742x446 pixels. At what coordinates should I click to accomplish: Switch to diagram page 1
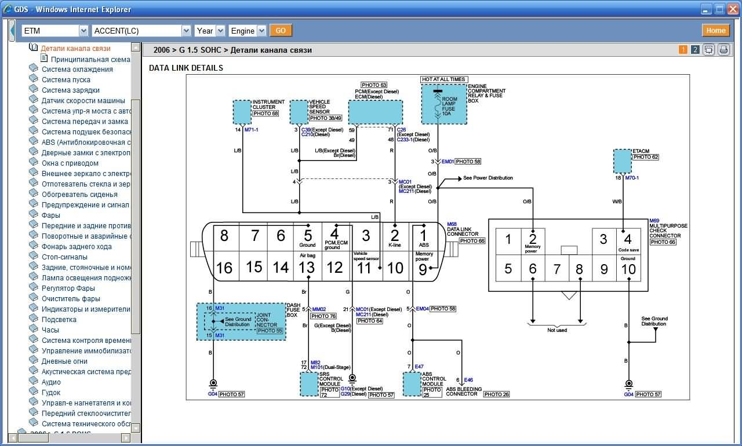tap(683, 50)
